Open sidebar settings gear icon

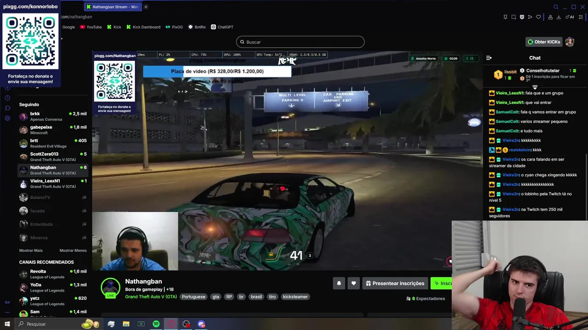click(x=7, y=118)
